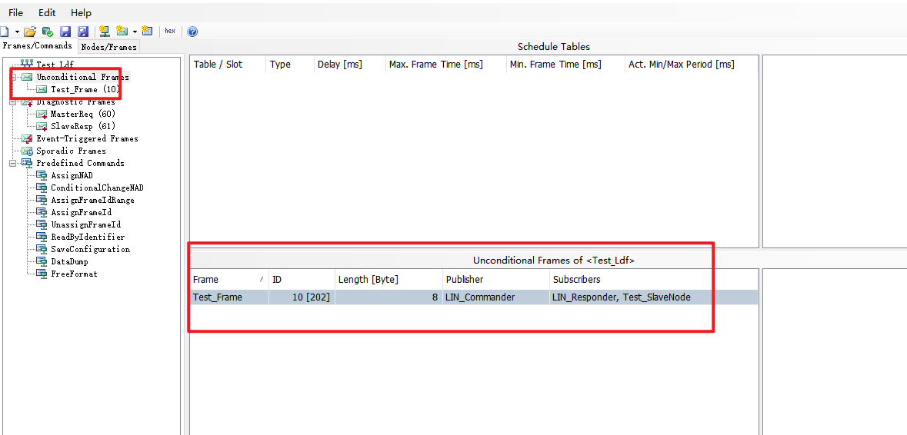Click the MasterReq (60) frame icon

coord(42,115)
